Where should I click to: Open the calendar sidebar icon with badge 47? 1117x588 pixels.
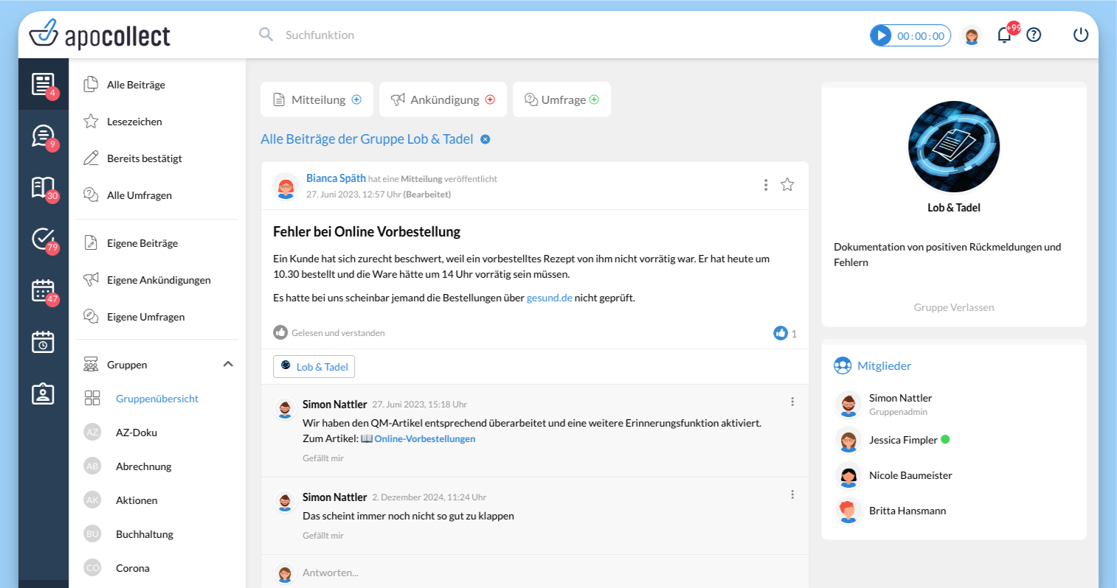[43, 290]
